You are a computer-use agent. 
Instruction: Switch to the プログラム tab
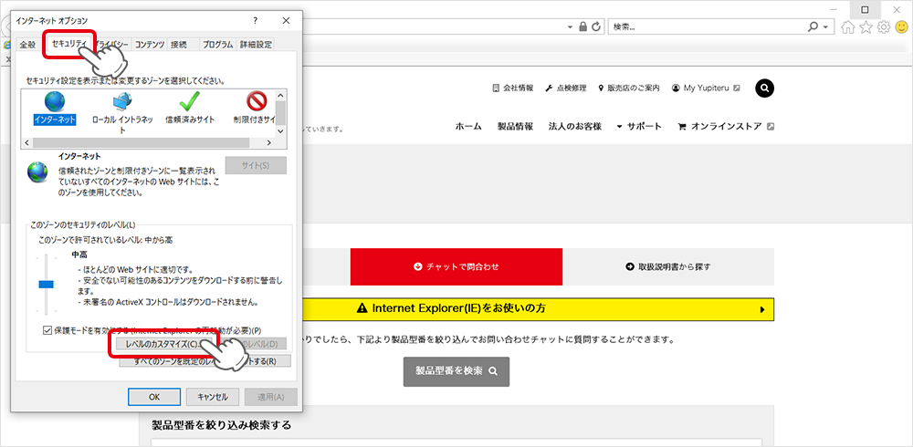click(218, 45)
